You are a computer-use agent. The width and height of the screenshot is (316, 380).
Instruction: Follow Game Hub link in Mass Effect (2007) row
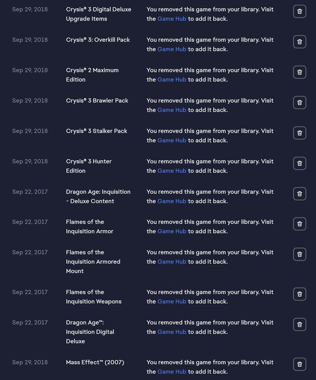(x=172, y=372)
